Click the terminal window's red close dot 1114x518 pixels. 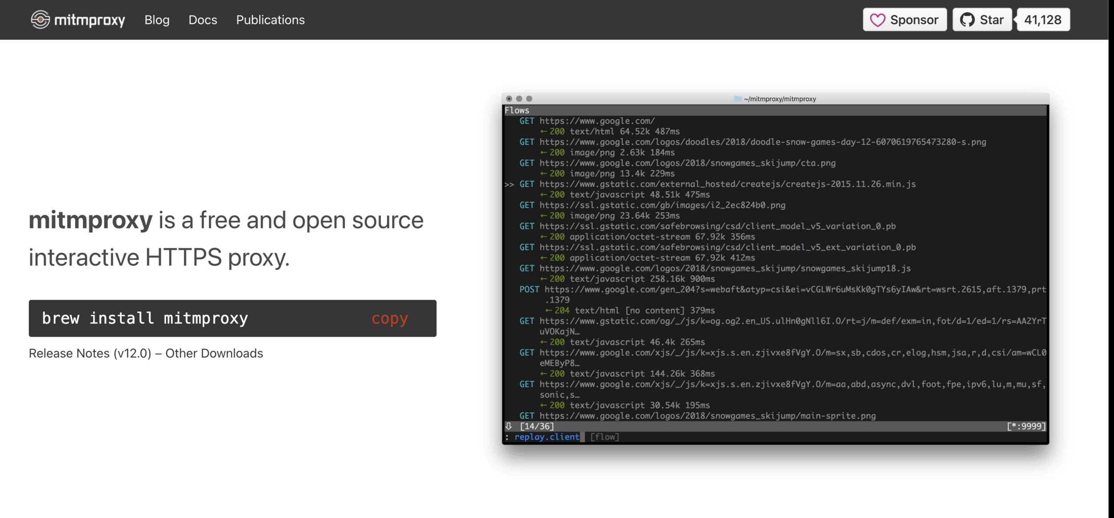point(509,99)
